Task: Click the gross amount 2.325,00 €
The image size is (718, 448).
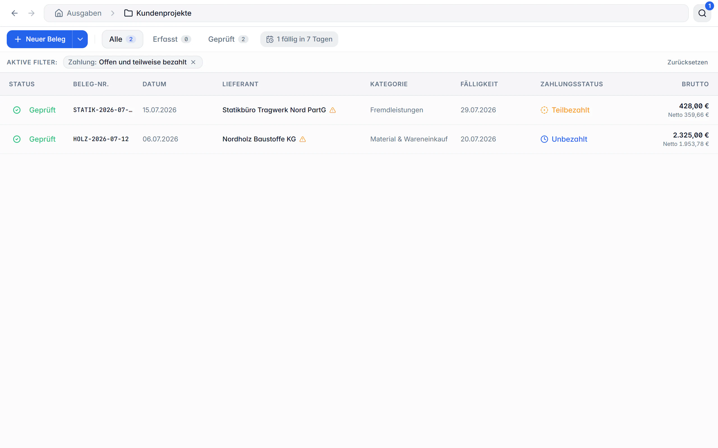Action: [x=691, y=135]
